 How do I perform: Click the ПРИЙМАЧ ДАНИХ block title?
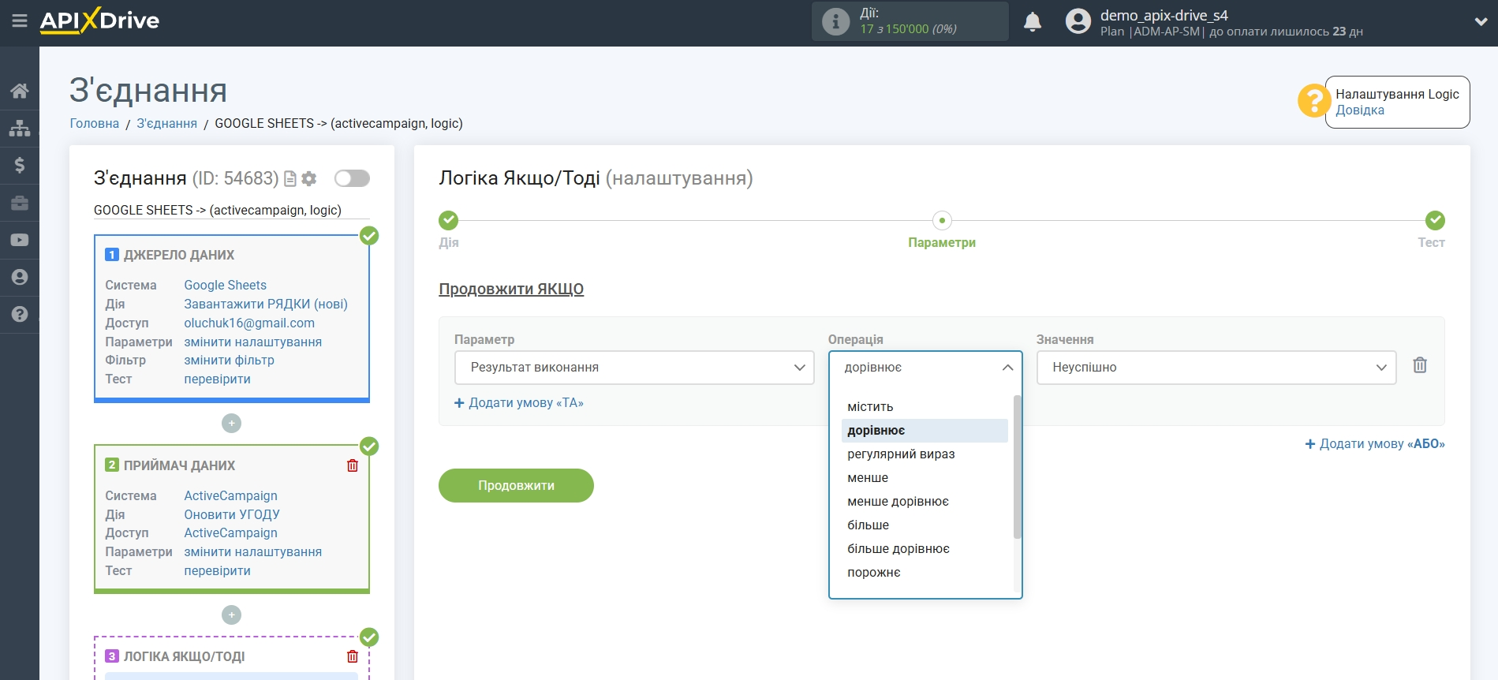coord(179,466)
